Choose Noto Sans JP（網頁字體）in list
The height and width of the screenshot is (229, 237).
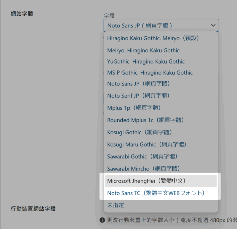(161, 84)
